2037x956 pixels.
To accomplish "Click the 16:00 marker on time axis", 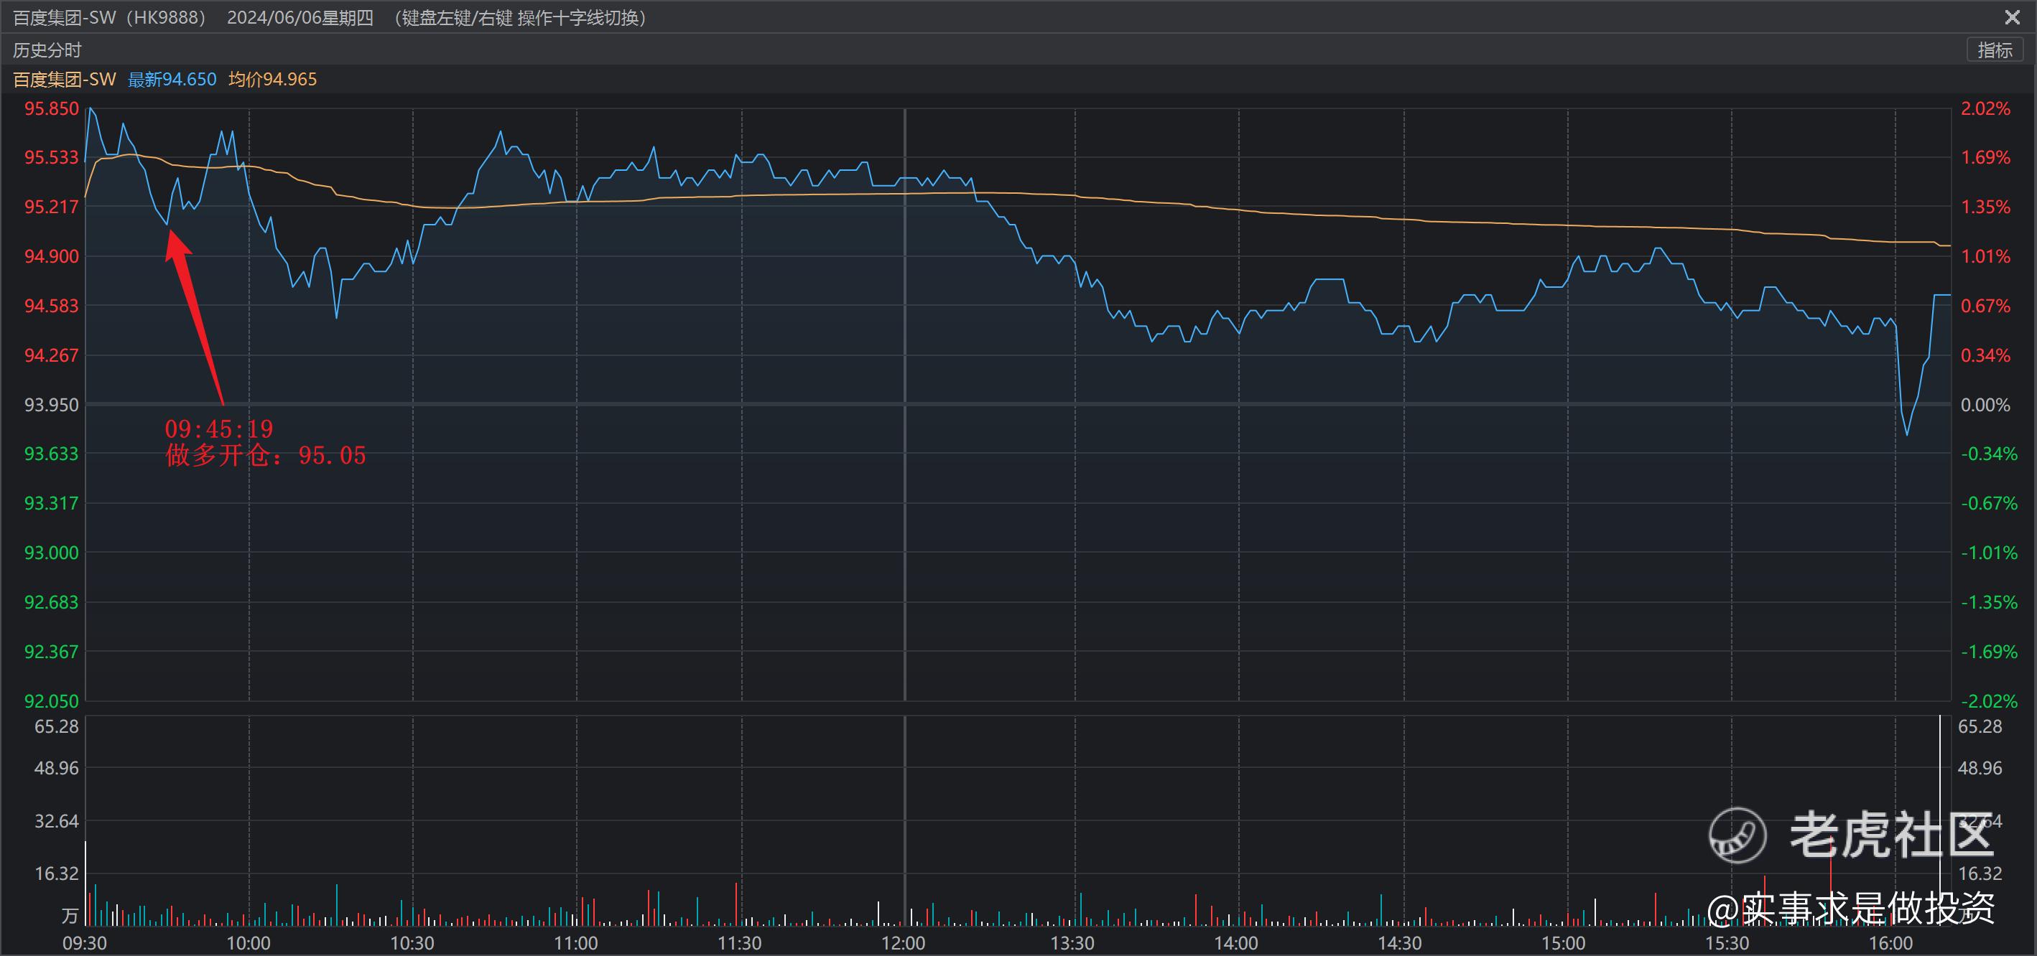I will tap(1890, 942).
